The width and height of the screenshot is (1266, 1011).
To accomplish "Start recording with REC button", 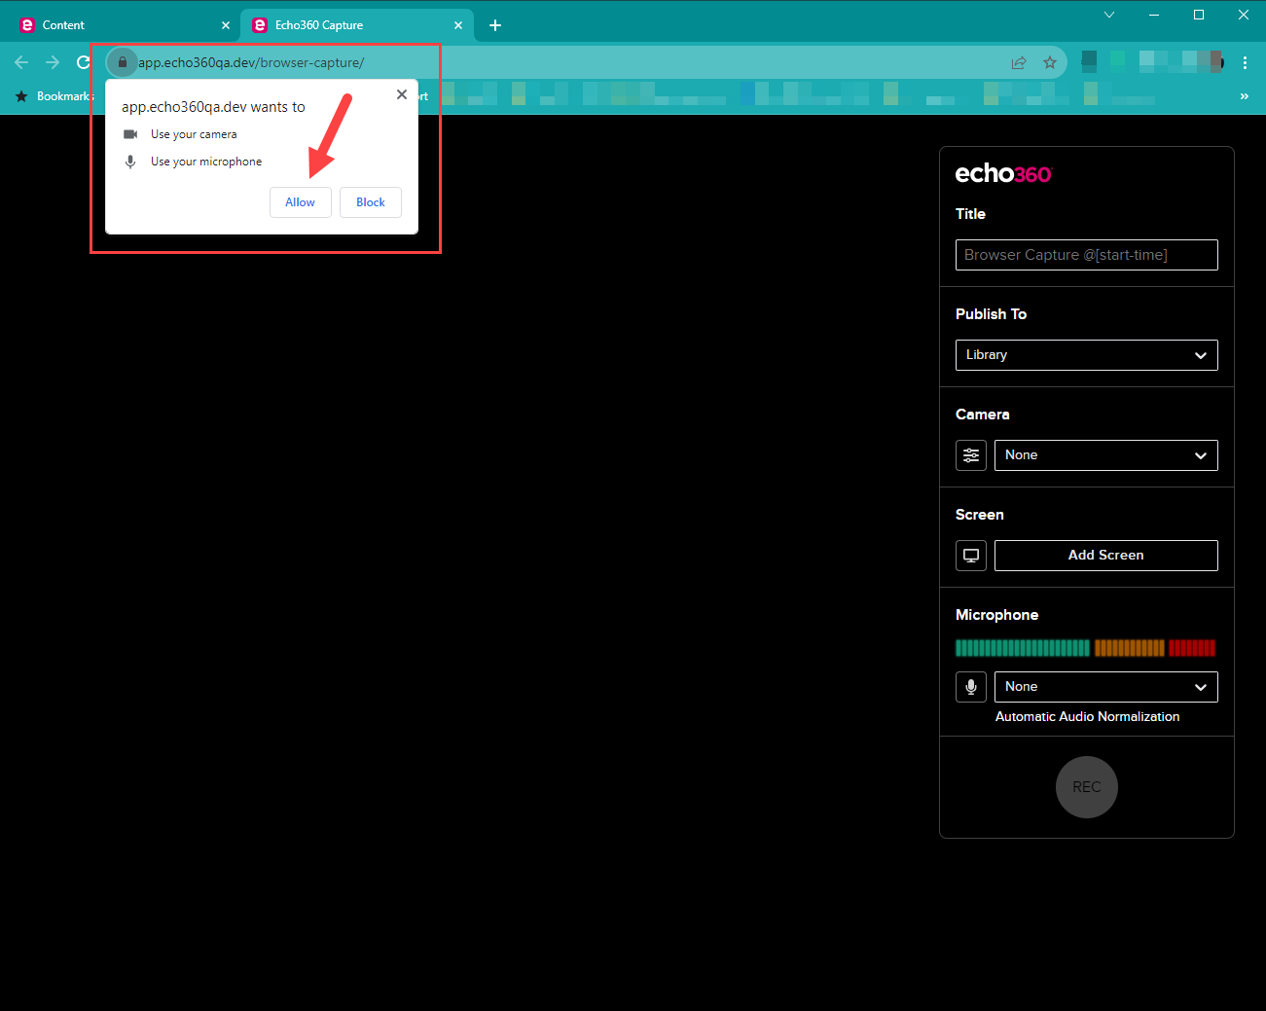I will point(1086,787).
